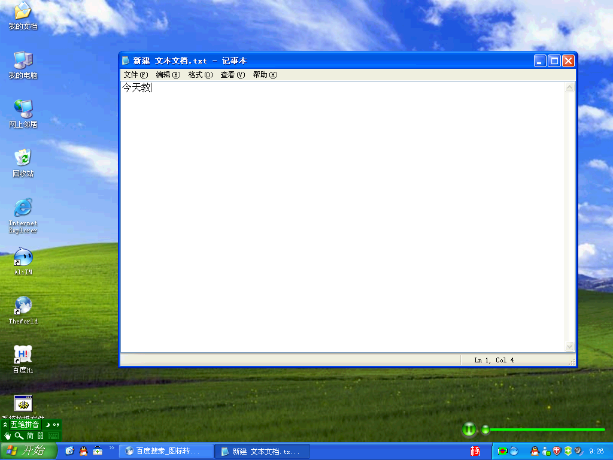
Task: Click the magnifier search icon on the IME bar
Action: pyautogui.click(x=19, y=436)
